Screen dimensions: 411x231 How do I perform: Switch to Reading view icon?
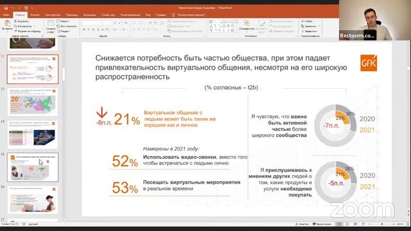point(355,224)
